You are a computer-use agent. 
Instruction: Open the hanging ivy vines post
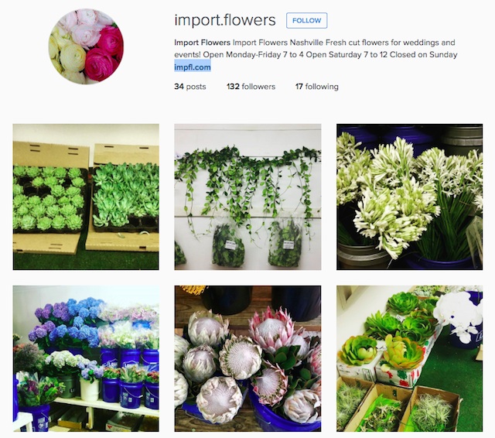click(247, 197)
